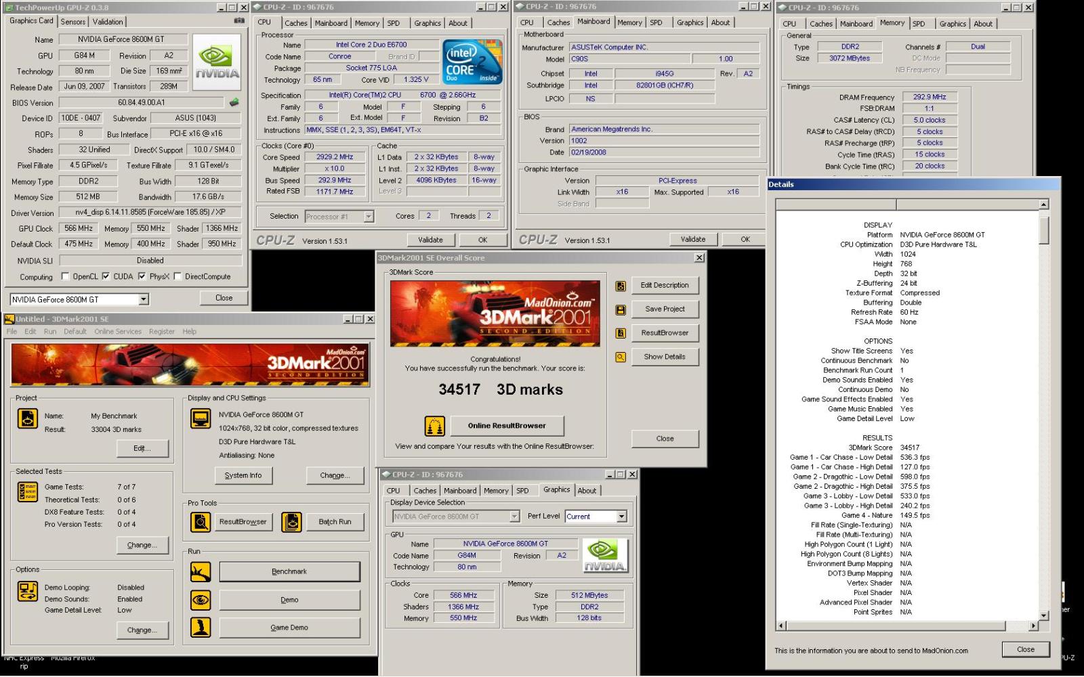Toggle the DirectCompute checkbox
Screen dimensions: 1084x677
tap(177, 276)
